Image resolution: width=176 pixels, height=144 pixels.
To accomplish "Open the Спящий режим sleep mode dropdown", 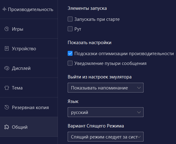I will [x=106, y=137].
